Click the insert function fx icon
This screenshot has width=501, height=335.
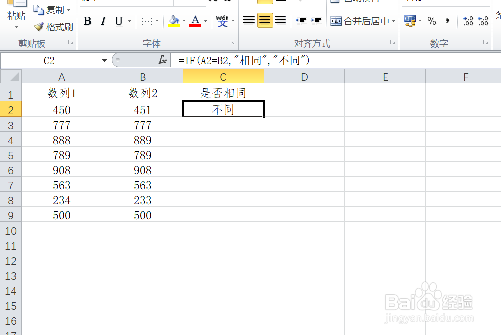pos(162,60)
